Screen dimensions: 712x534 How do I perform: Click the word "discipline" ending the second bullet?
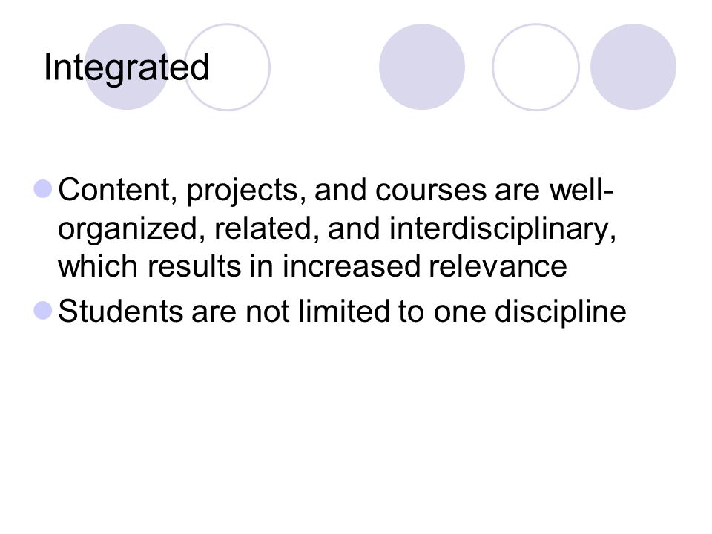(561, 312)
